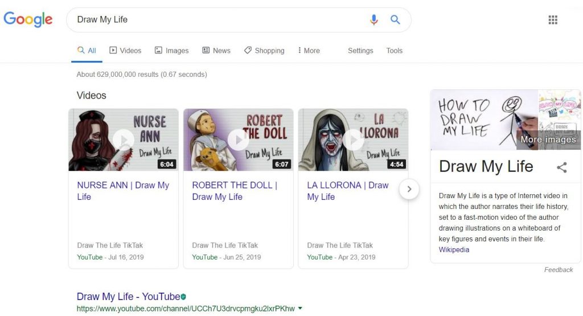583x316 pixels.
Task: Play the NURSE ANN video thumbnail
Action: pyautogui.click(x=124, y=140)
